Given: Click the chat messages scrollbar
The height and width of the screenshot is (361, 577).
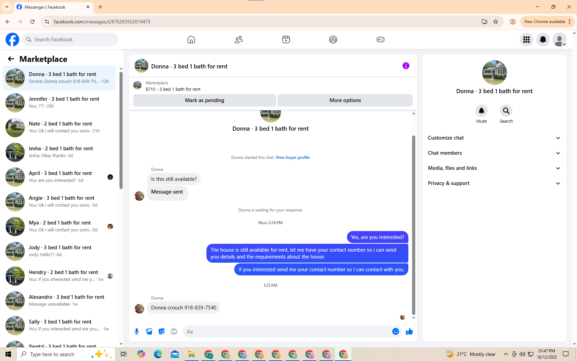Looking at the screenshot, I should coord(414,225).
